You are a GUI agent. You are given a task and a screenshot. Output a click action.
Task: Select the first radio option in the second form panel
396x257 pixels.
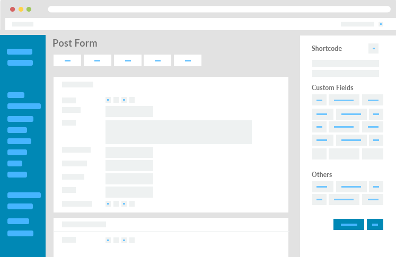[x=108, y=240]
